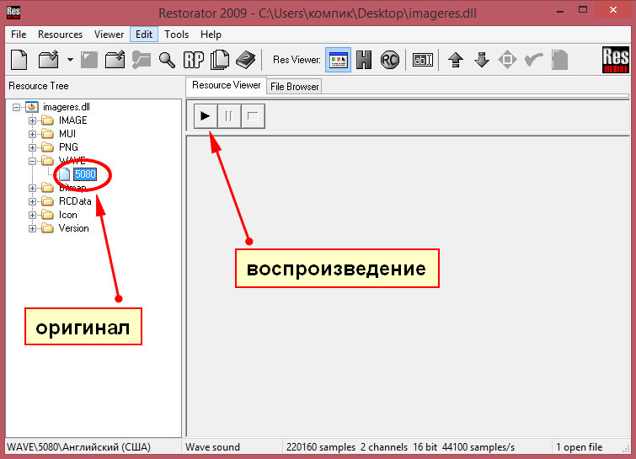Select the RCData folder
636x459 pixels.
pyautogui.click(x=75, y=201)
